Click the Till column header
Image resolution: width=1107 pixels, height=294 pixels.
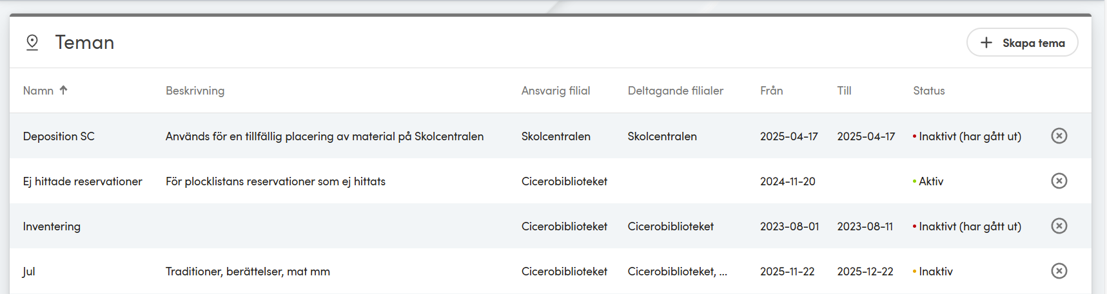[x=844, y=91]
